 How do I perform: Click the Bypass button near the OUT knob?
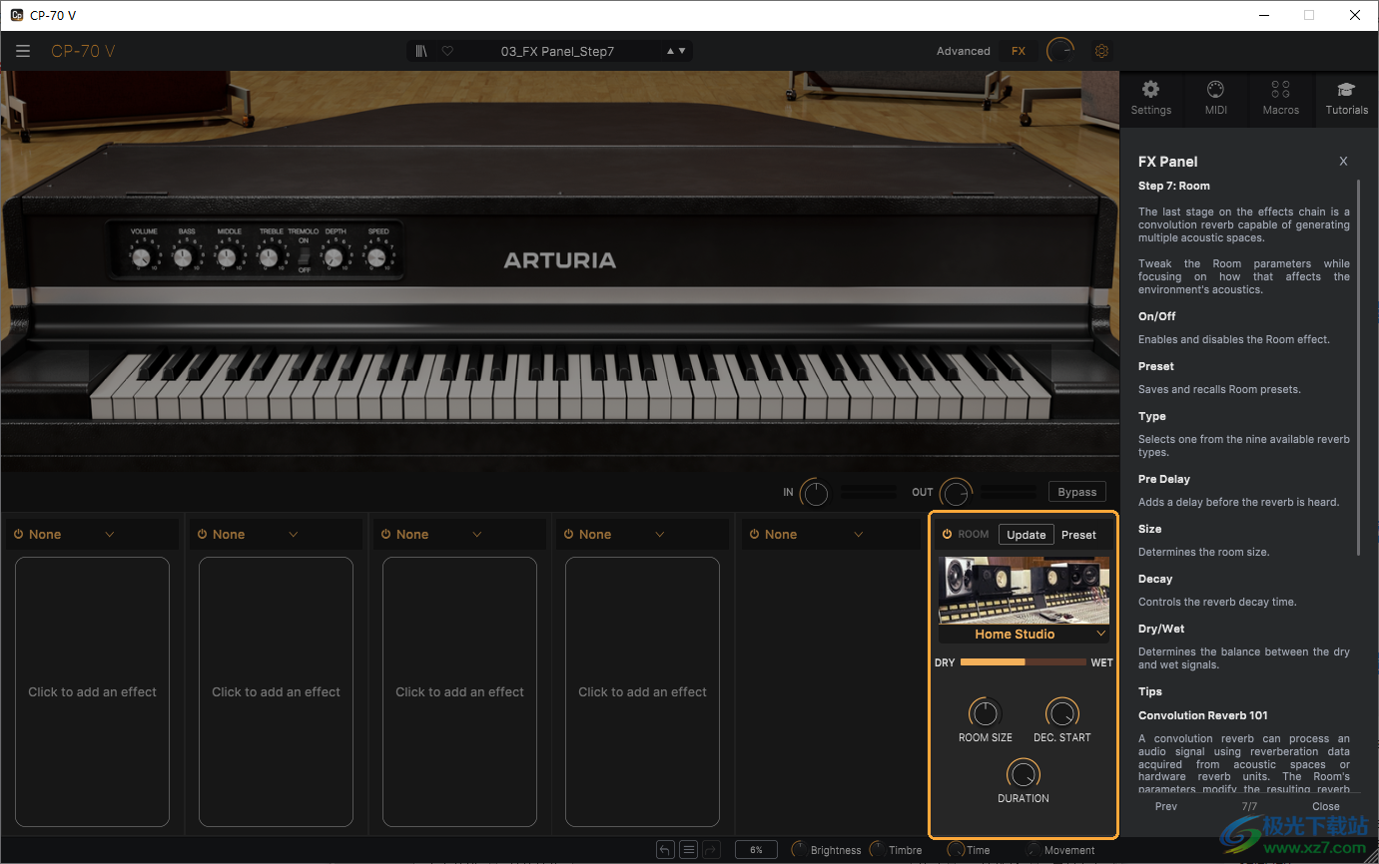tap(1076, 491)
